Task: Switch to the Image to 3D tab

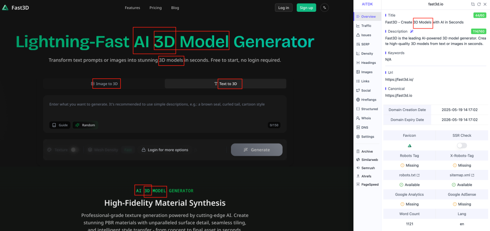Action: coord(104,84)
